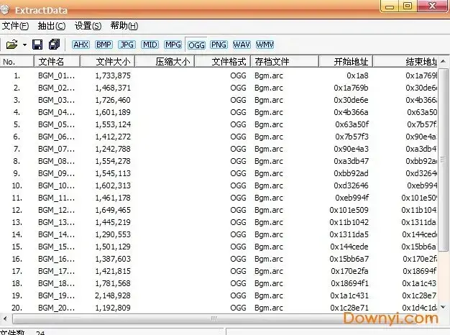Click the open folder icon in toolbar
The width and height of the screenshot is (450, 335).
[12, 45]
